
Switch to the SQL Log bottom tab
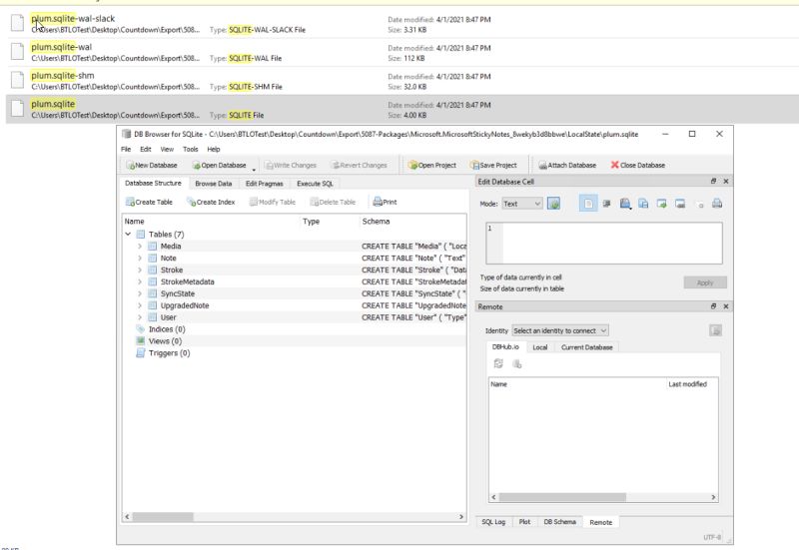tap(493, 522)
